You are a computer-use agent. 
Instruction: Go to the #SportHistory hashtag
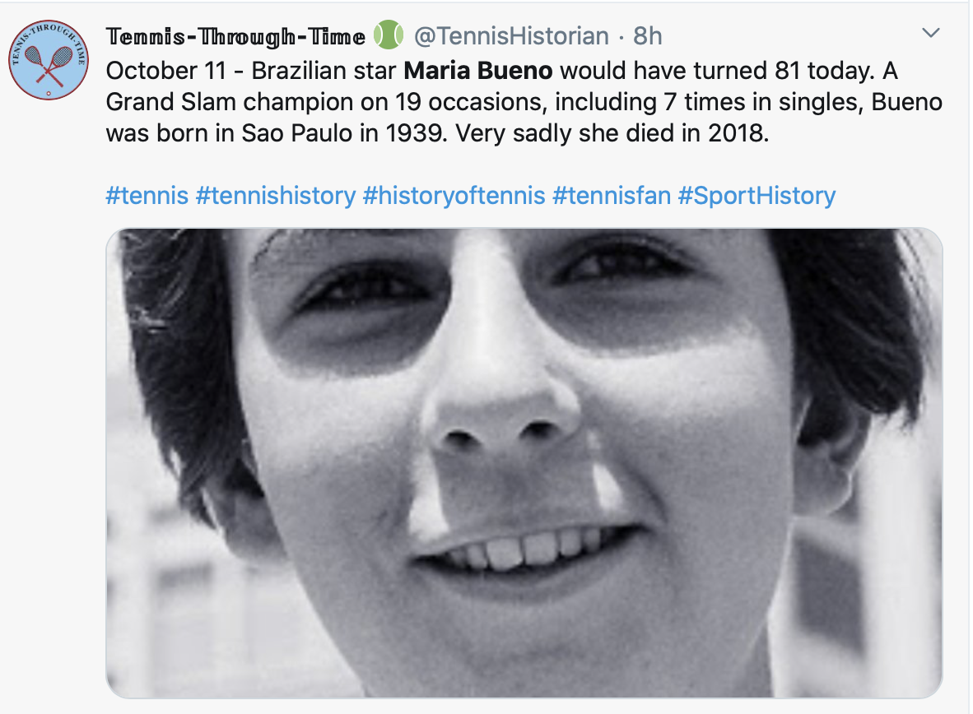[x=757, y=196]
